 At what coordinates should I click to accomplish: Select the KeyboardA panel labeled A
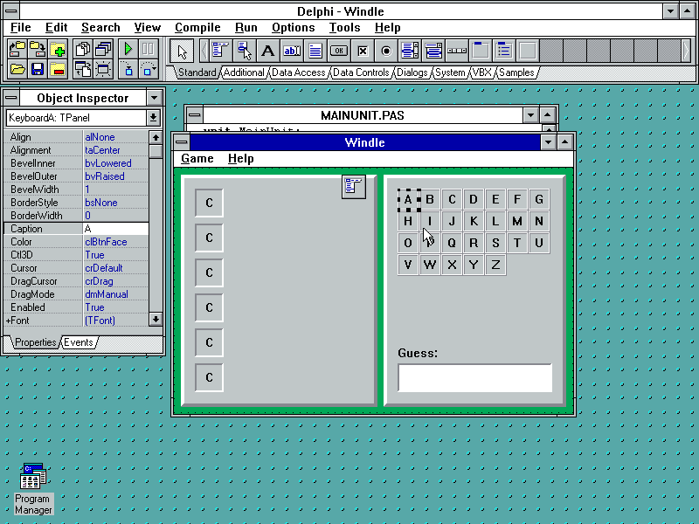click(408, 200)
